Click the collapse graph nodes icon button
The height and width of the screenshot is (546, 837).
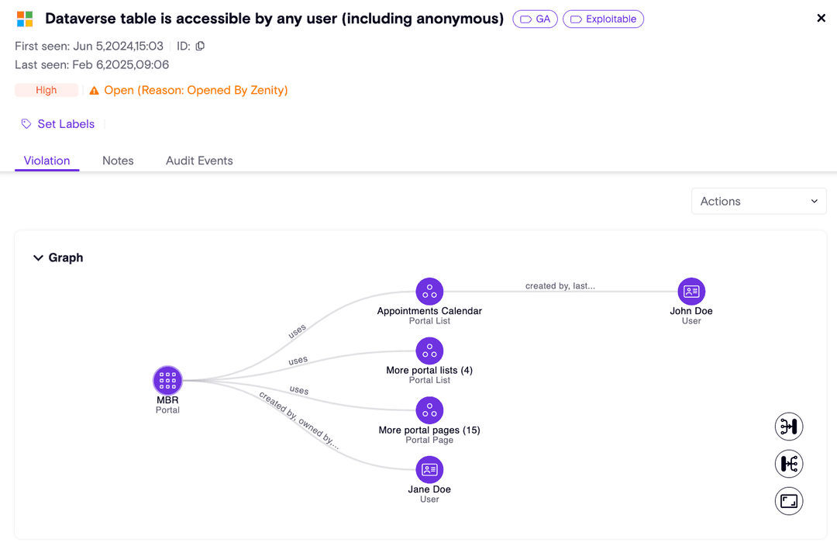(x=789, y=427)
